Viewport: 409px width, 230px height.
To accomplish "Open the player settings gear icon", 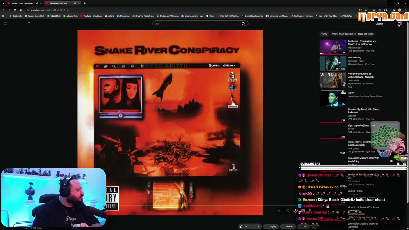I will point(295,211).
